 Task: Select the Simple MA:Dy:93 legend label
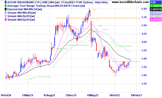click(x=21, y=16)
